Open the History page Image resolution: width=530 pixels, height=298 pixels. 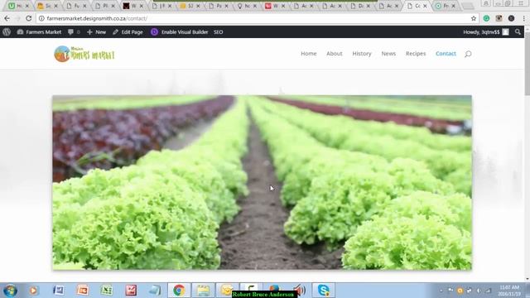(x=362, y=54)
